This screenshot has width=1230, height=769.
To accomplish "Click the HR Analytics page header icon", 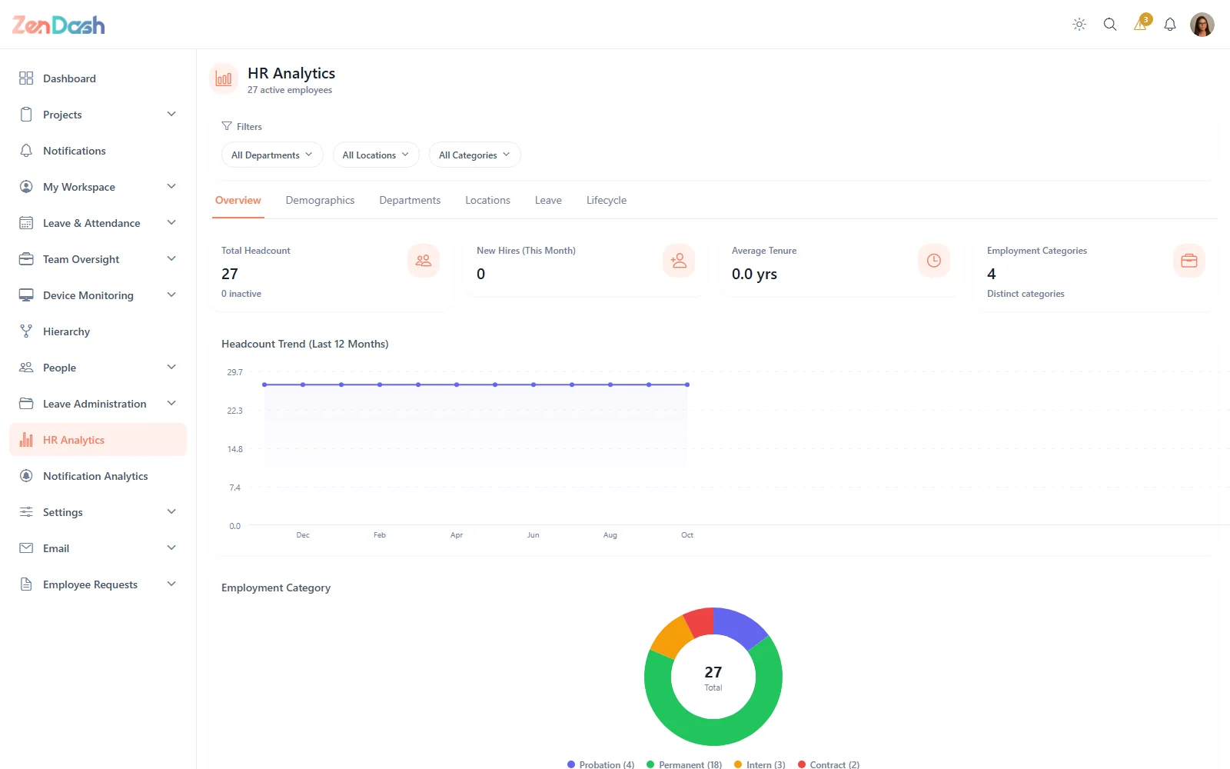I will click(x=224, y=78).
